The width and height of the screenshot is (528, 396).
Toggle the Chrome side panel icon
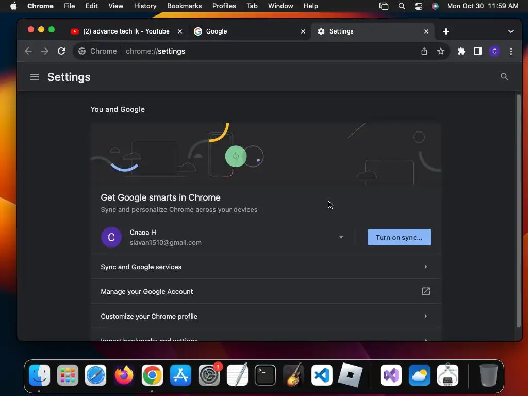(478, 51)
